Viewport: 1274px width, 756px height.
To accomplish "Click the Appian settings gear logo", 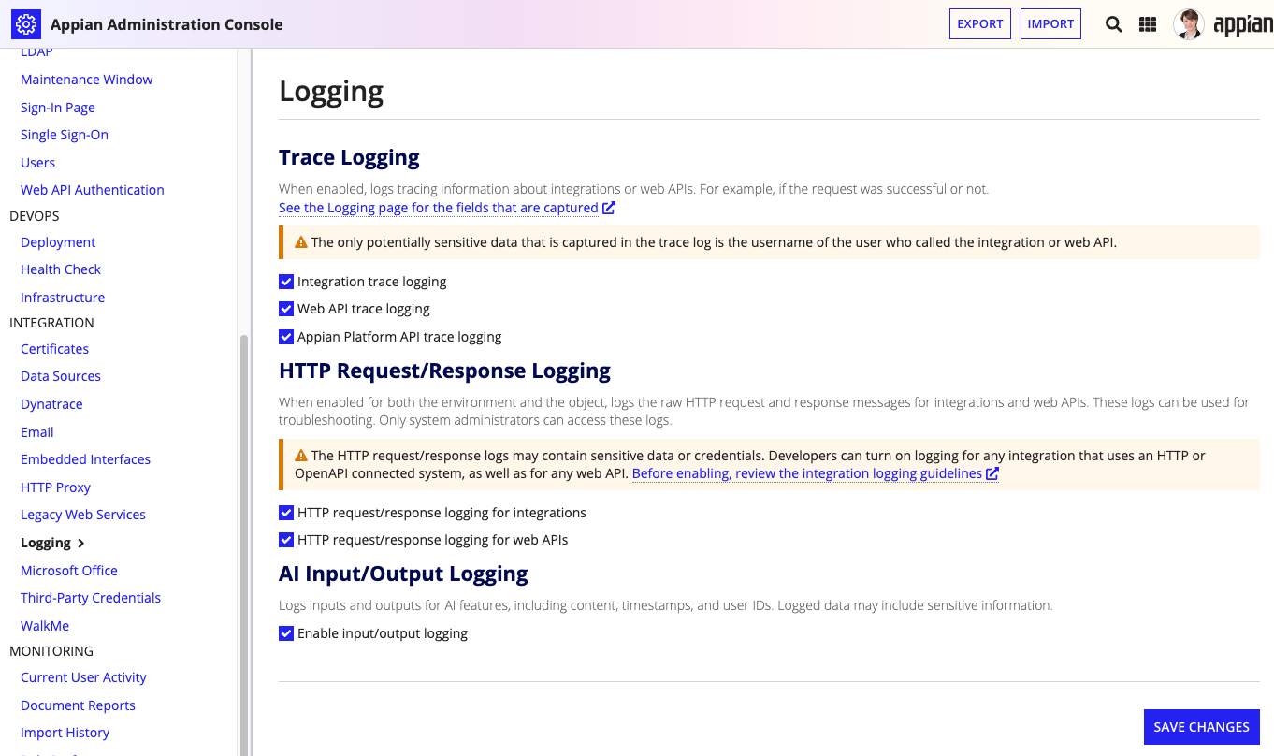I will click(25, 24).
